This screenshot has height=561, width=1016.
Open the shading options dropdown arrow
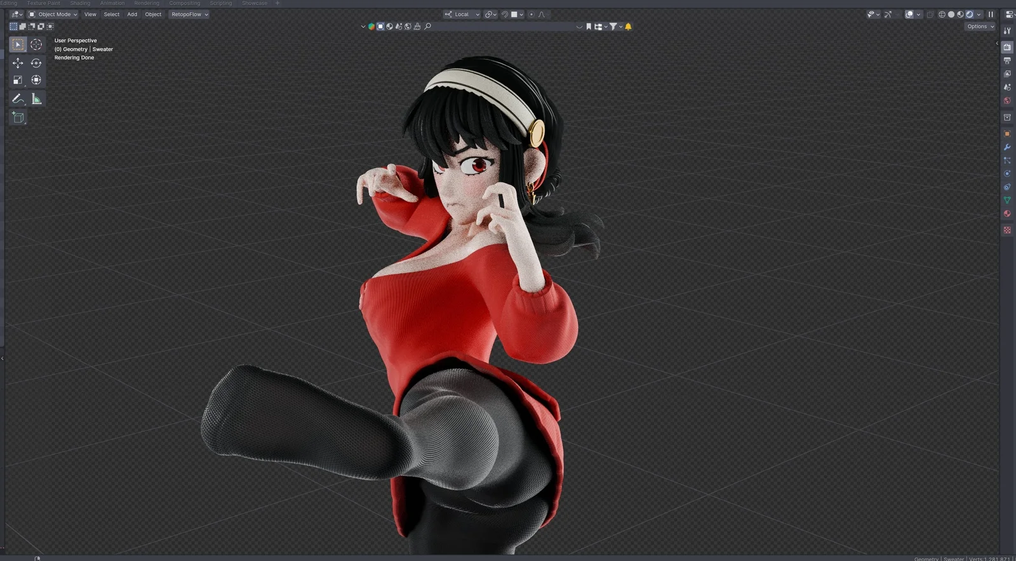point(979,14)
